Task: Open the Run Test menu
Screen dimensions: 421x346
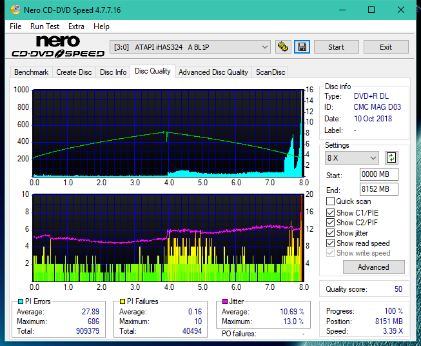Action: (x=45, y=26)
